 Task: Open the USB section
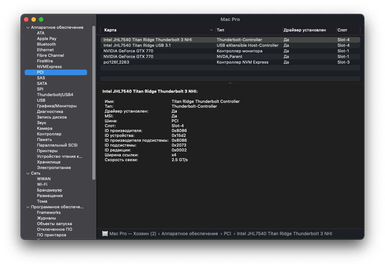tap(41, 101)
